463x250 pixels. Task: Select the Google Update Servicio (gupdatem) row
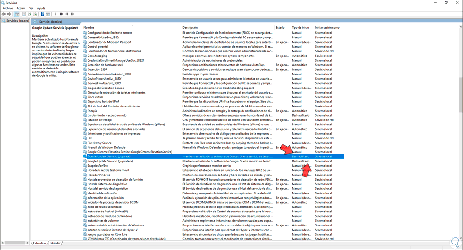213,161
